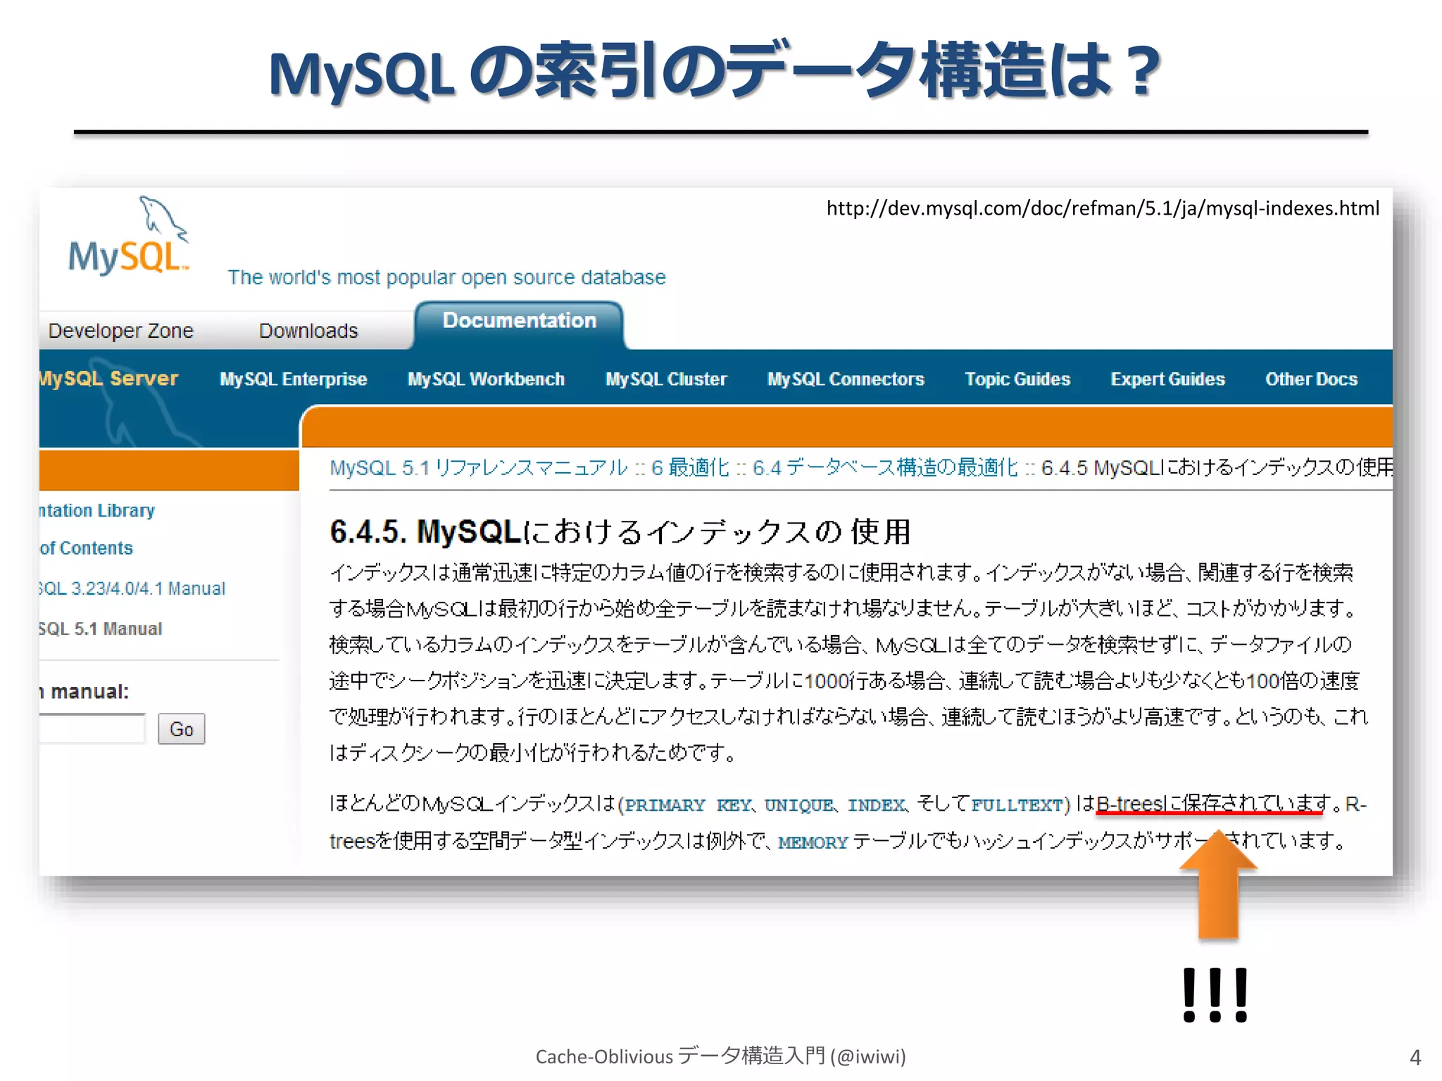
Task: Open MySQL Server docs section
Action: click(108, 379)
